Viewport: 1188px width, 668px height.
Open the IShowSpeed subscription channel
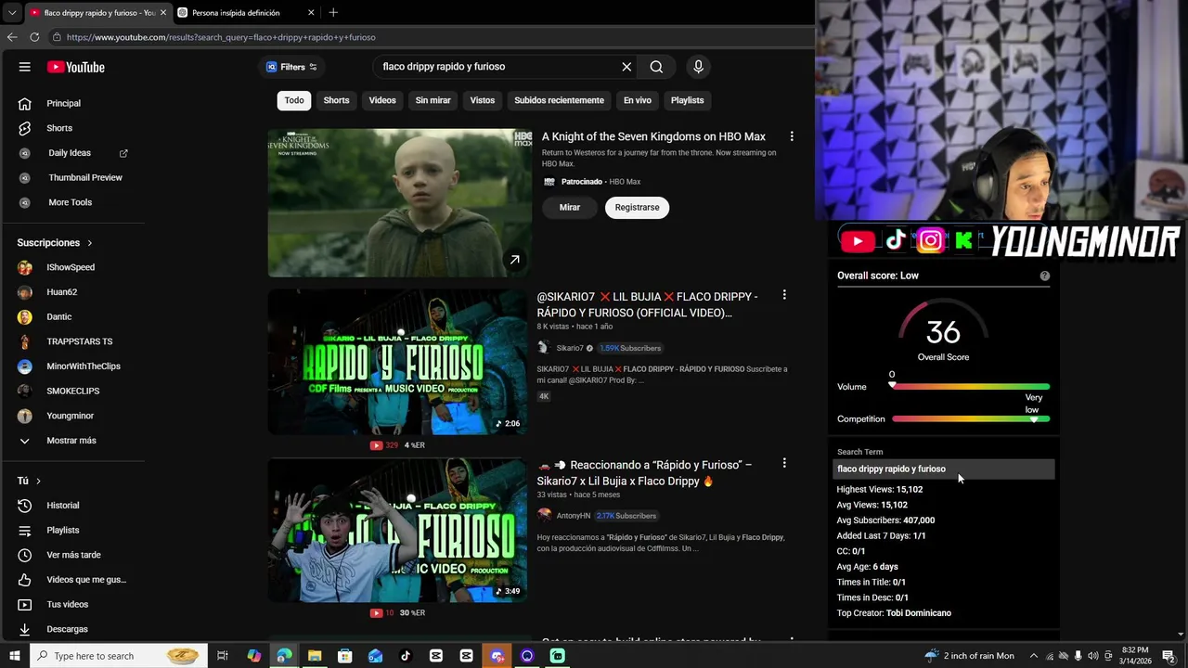point(72,267)
